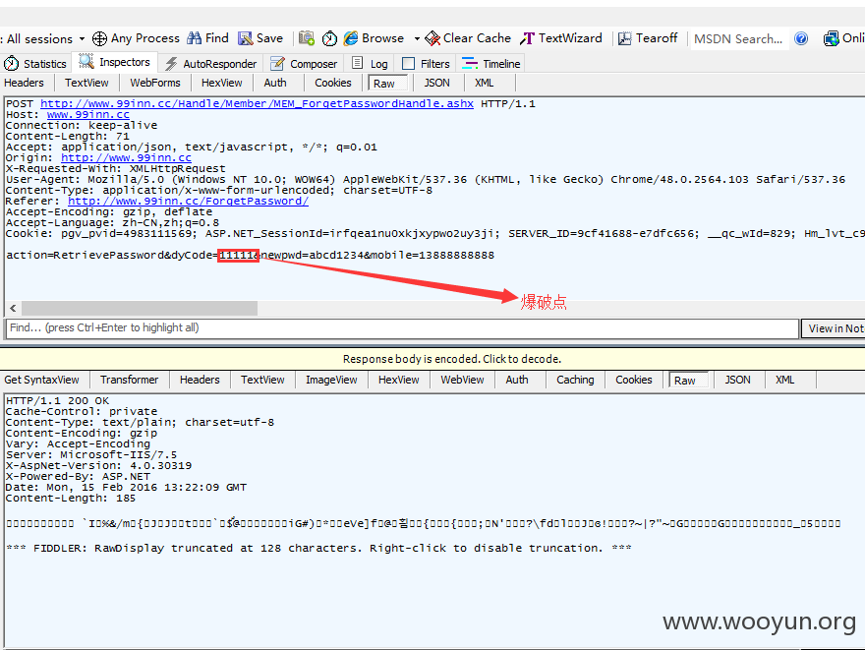The width and height of the screenshot is (865, 650).
Task: Expand the Browse dropdown arrow
Action: point(417,38)
